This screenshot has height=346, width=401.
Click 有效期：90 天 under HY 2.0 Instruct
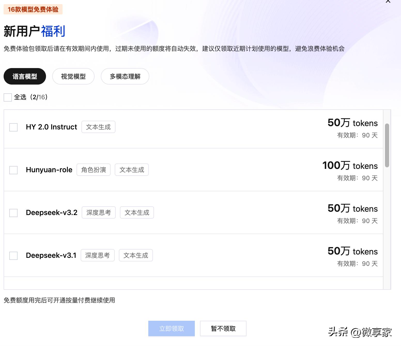(x=357, y=135)
